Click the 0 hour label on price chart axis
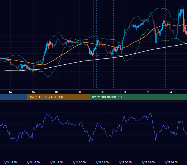The height and width of the screenshot is (165, 187). coord(125,92)
